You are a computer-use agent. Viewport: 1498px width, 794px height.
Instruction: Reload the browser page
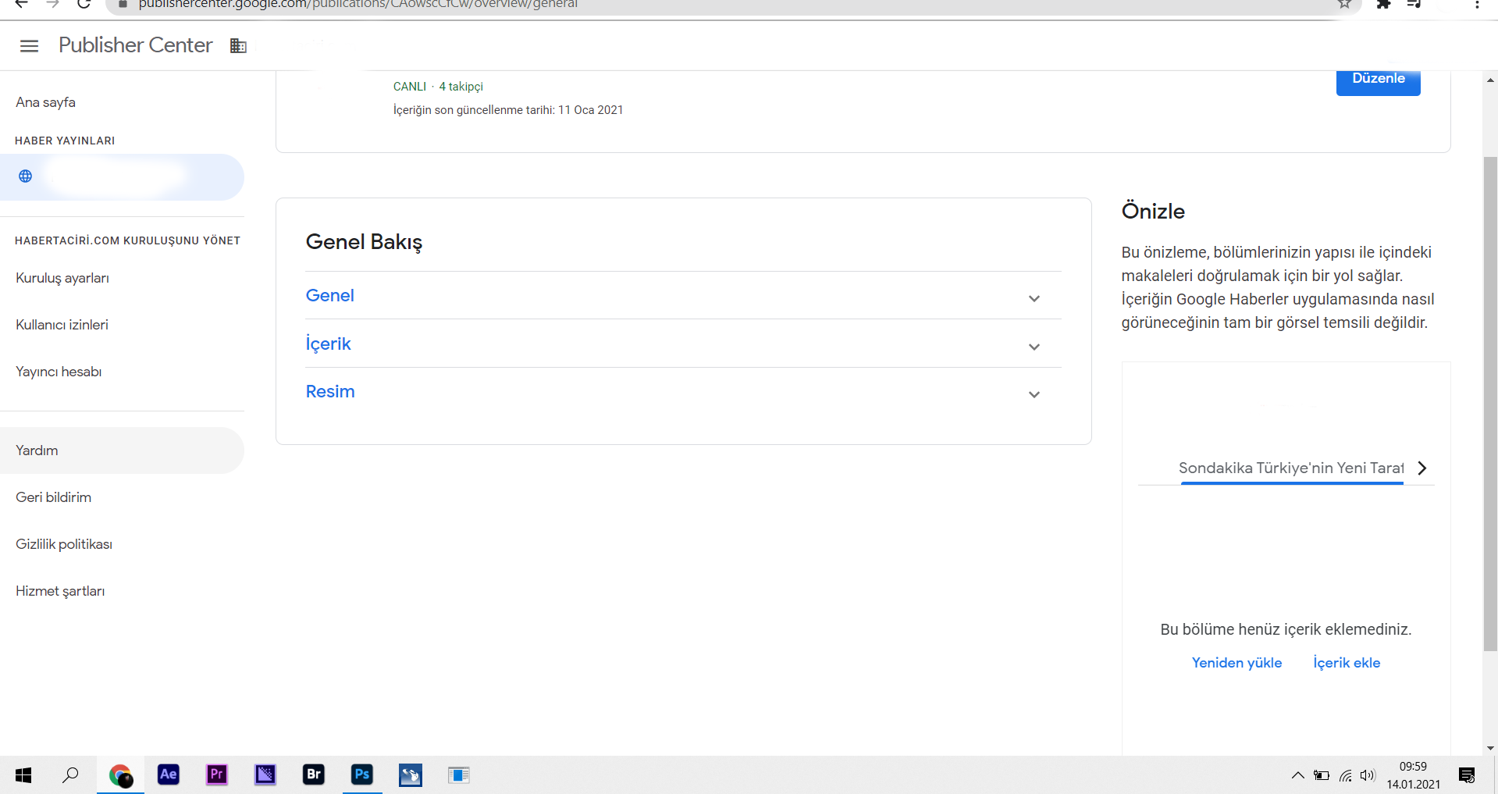click(84, 4)
